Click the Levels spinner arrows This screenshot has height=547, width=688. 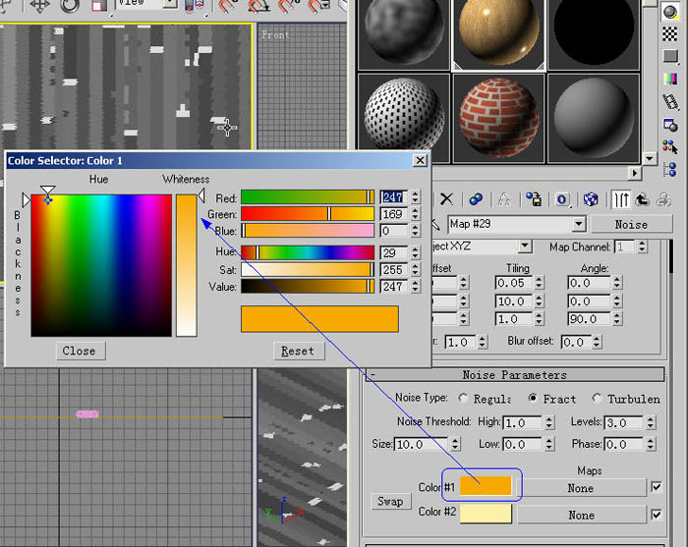point(651,422)
